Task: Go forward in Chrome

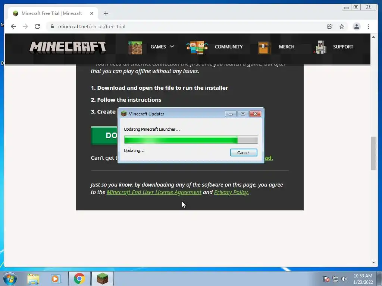Action: click(x=25, y=26)
